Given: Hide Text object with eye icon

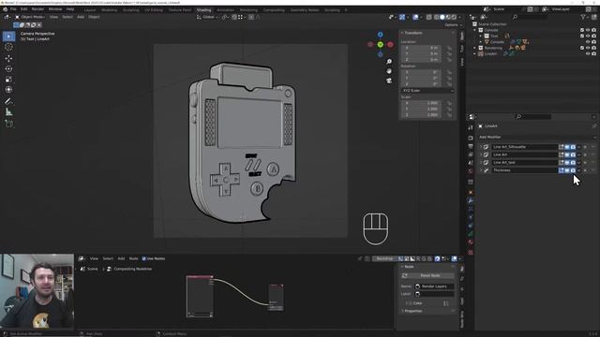Looking at the screenshot, I should click(x=588, y=36).
